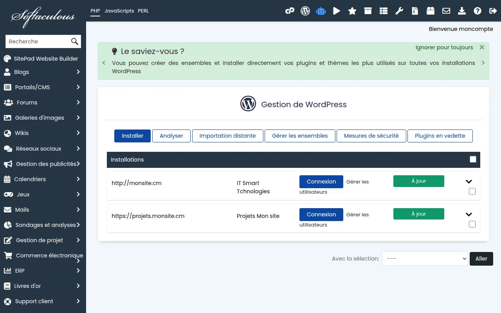The height and width of the screenshot is (313, 501).
Task: Open the zipped file backups icon
Action: [415, 11]
